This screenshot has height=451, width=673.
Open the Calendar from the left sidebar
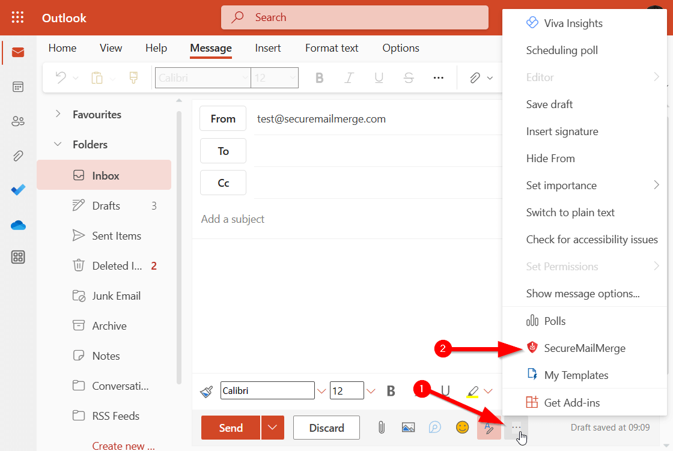[18, 86]
